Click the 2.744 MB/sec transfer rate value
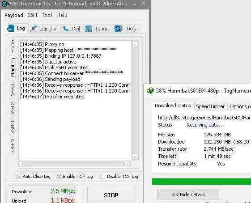Image resolution: width=251 pixels, height=203 pixels. (x=218, y=149)
